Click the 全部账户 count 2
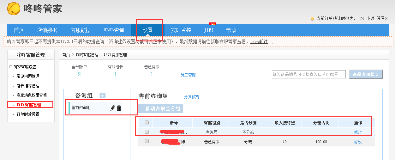Viewport: 395px width, 160px height. click(79, 75)
